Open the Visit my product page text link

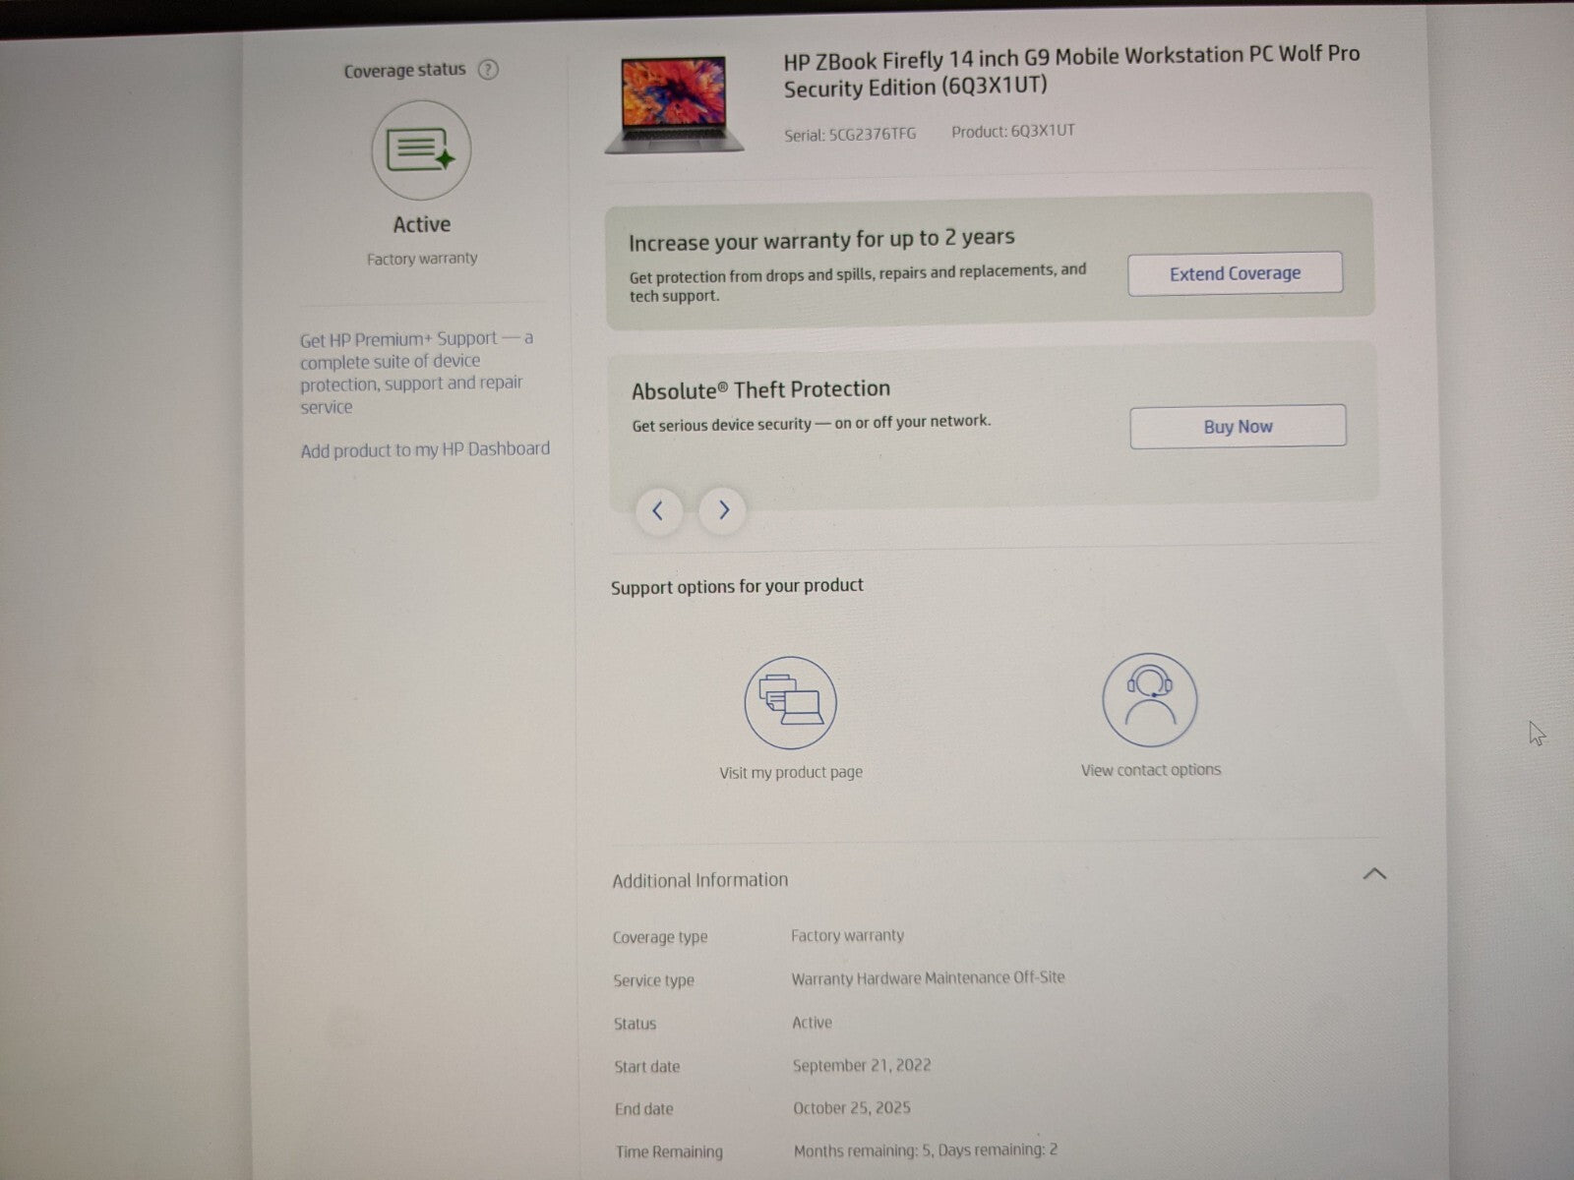click(x=790, y=773)
